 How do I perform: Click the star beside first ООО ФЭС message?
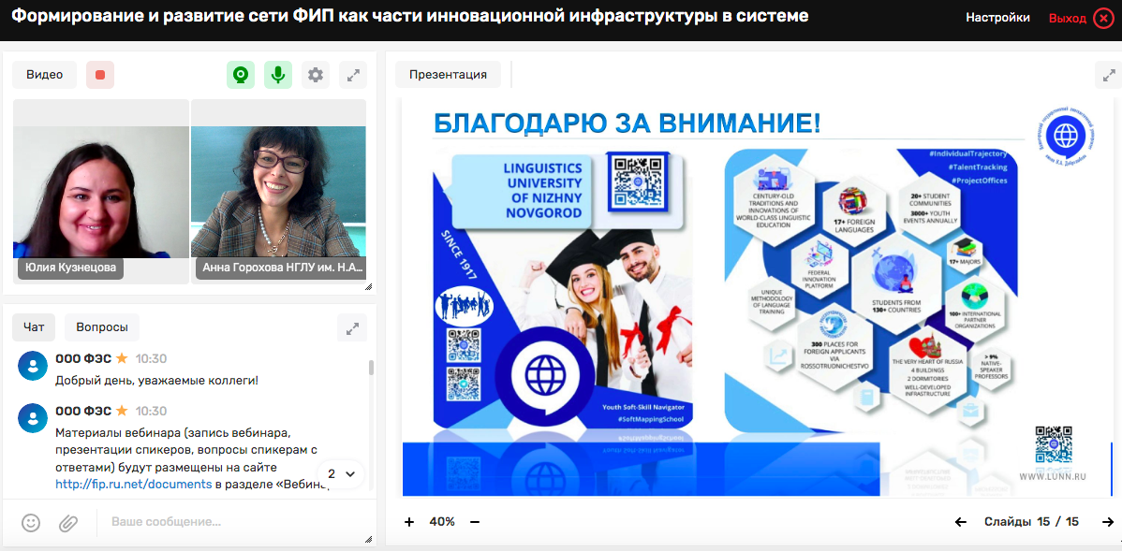[122, 358]
